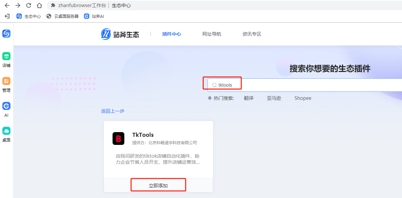The image size is (402, 198).
Task: Select hot search term 亚马逊
Action: click(x=274, y=98)
